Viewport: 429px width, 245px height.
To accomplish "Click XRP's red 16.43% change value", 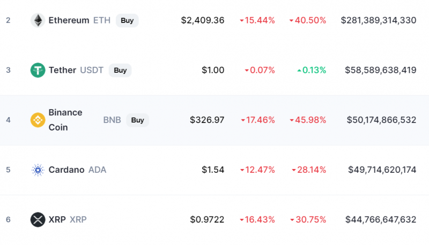I will pos(257,220).
